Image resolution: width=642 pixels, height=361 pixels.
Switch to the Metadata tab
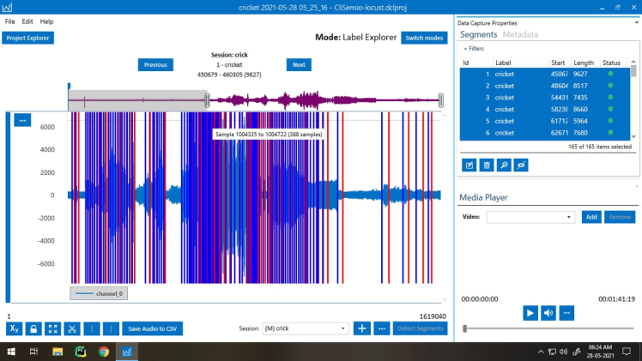click(x=520, y=35)
